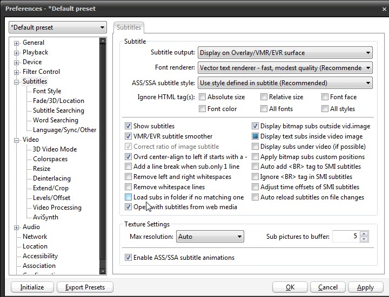Increase sub pictures to buffer value

(x=364, y=234)
